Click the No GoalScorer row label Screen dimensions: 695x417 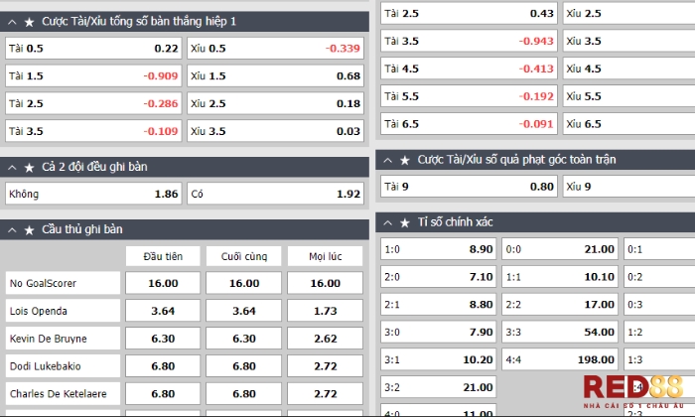[x=43, y=283]
